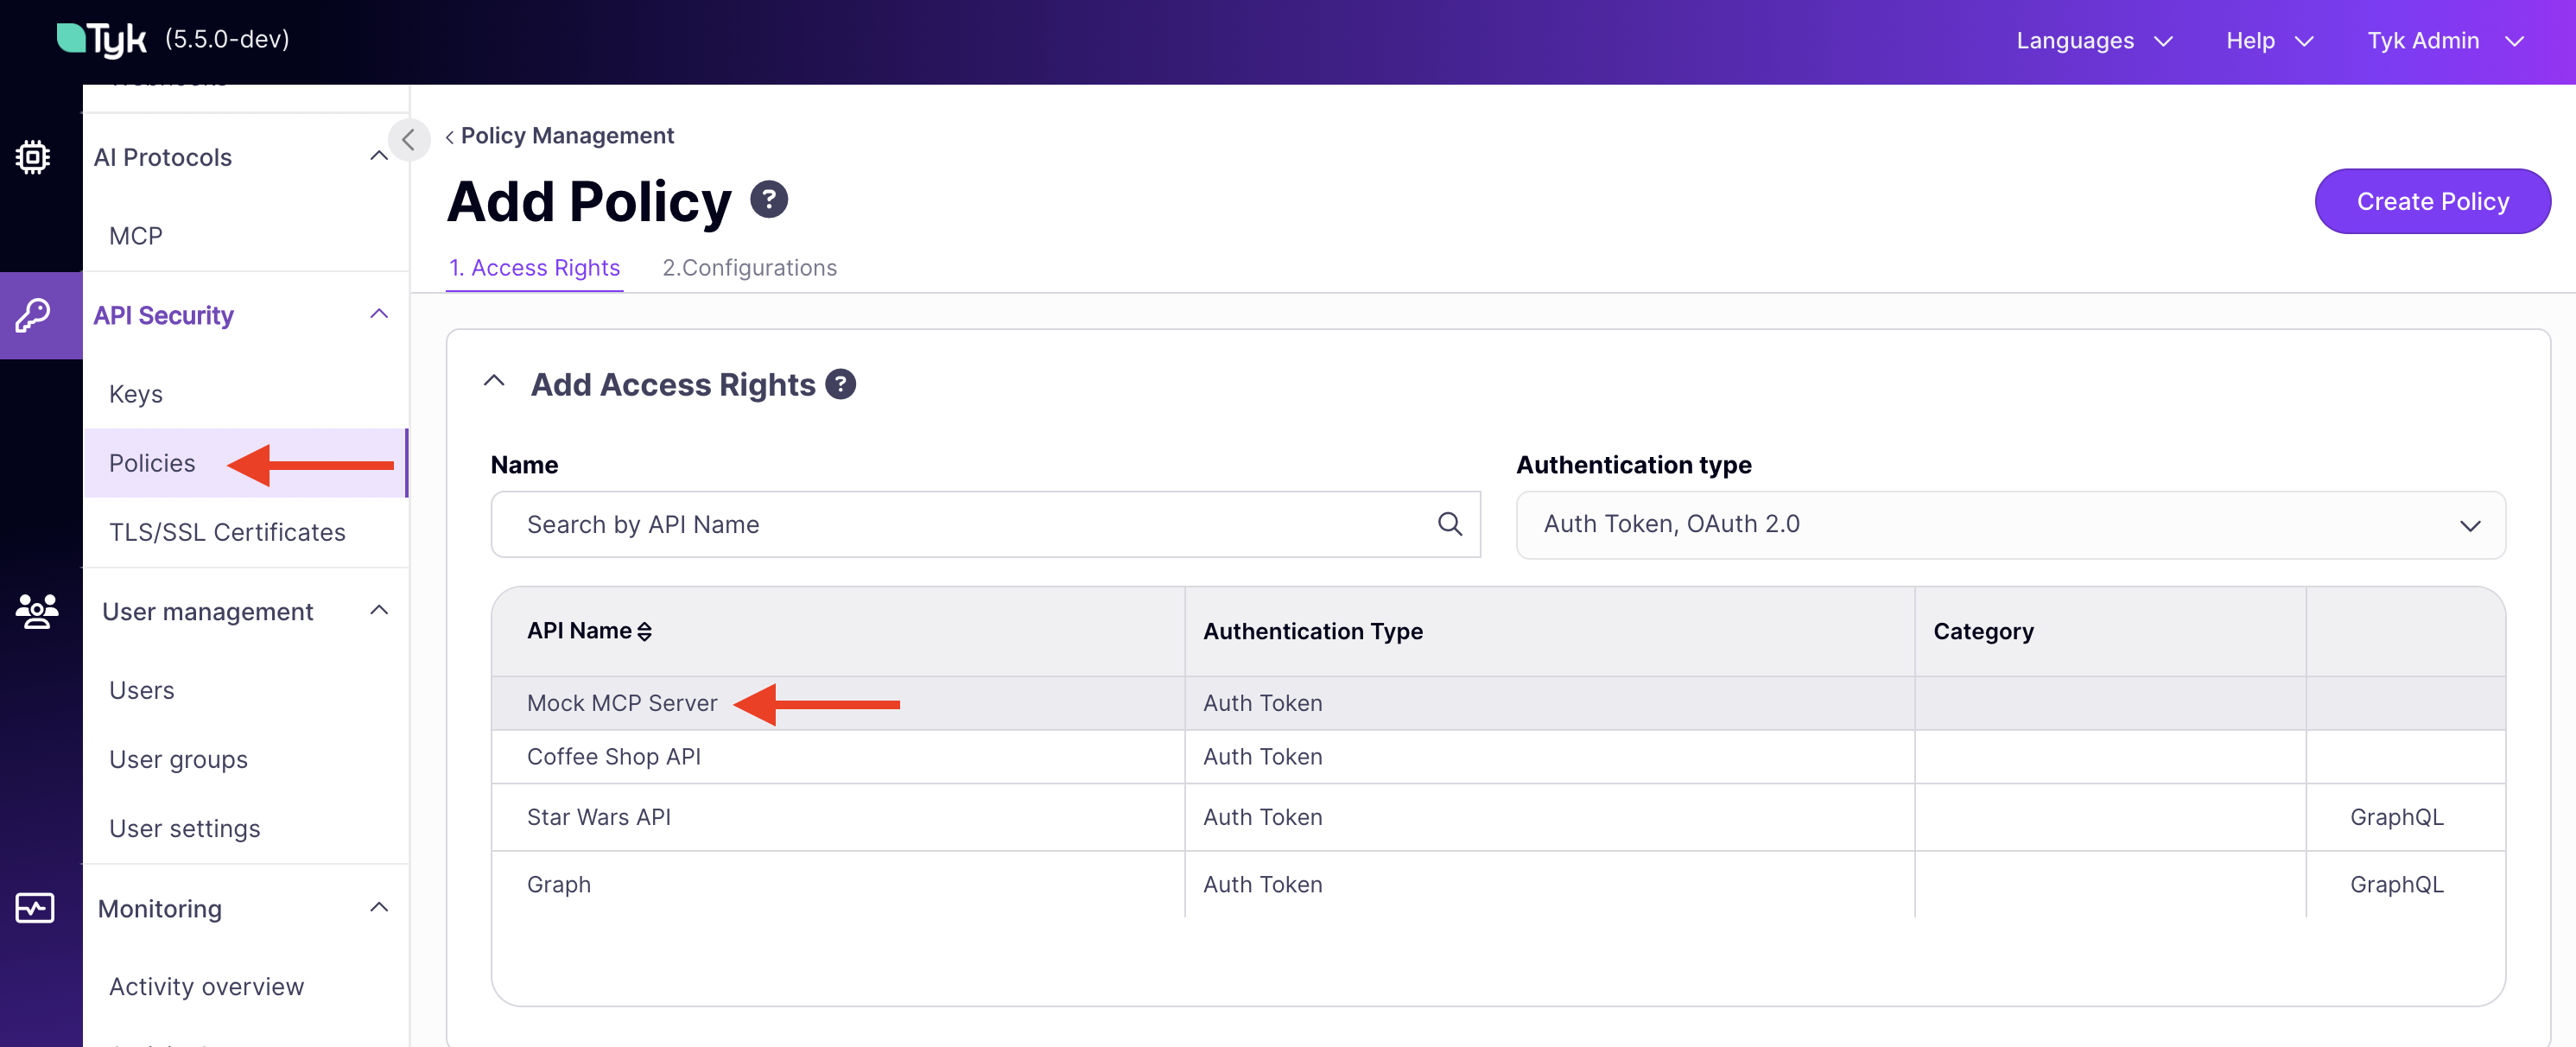This screenshot has width=2576, height=1047.
Task: Click the Create Policy button
Action: click(x=2432, y=201)
